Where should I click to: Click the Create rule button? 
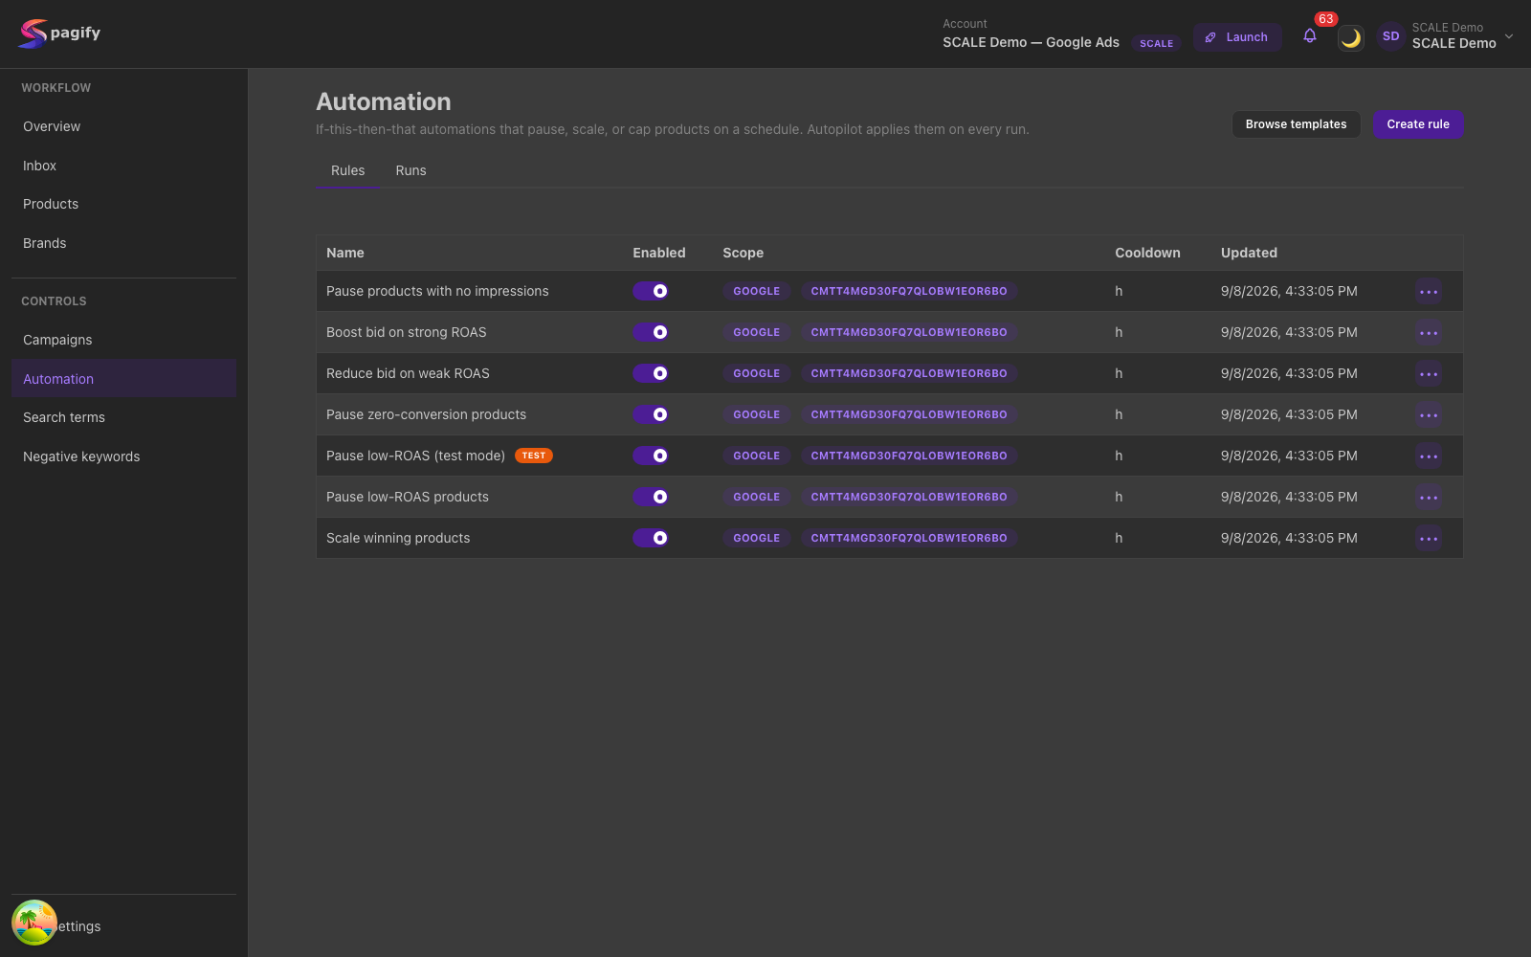[x=1418, y=124]
